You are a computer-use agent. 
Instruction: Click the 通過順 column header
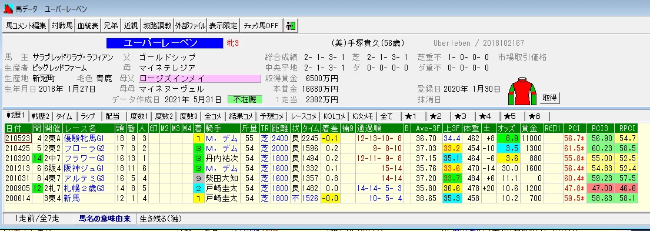pyautogui.click(x=379, y=128)
